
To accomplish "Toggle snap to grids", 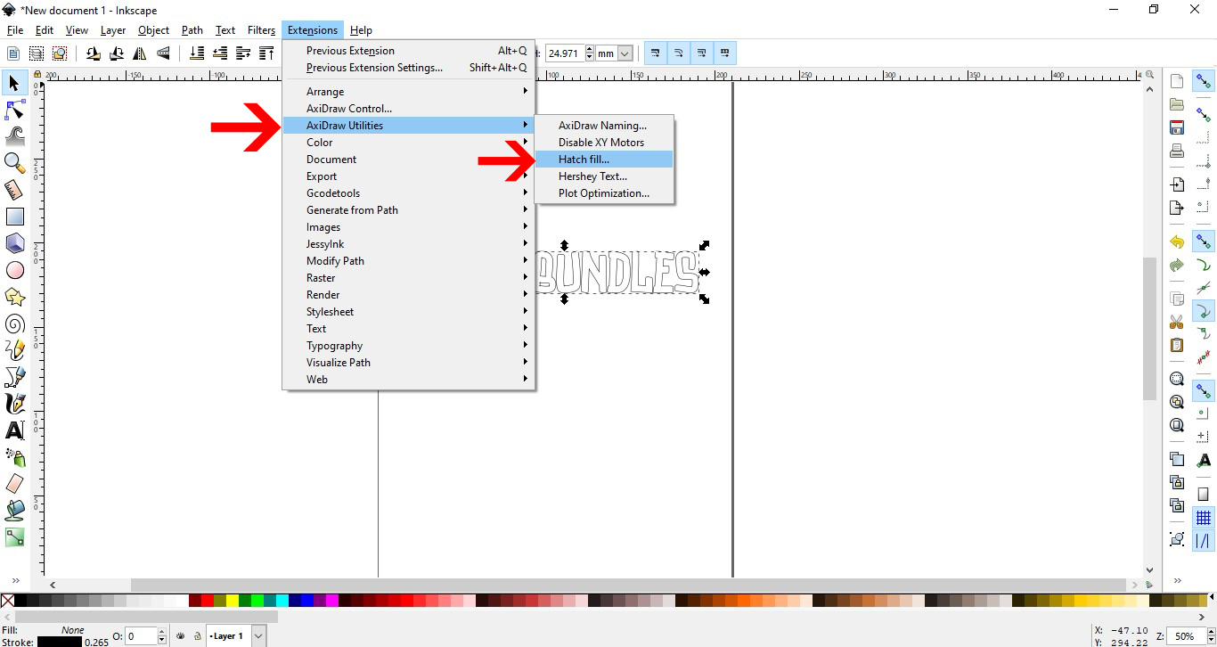I will pos(1204,518).
